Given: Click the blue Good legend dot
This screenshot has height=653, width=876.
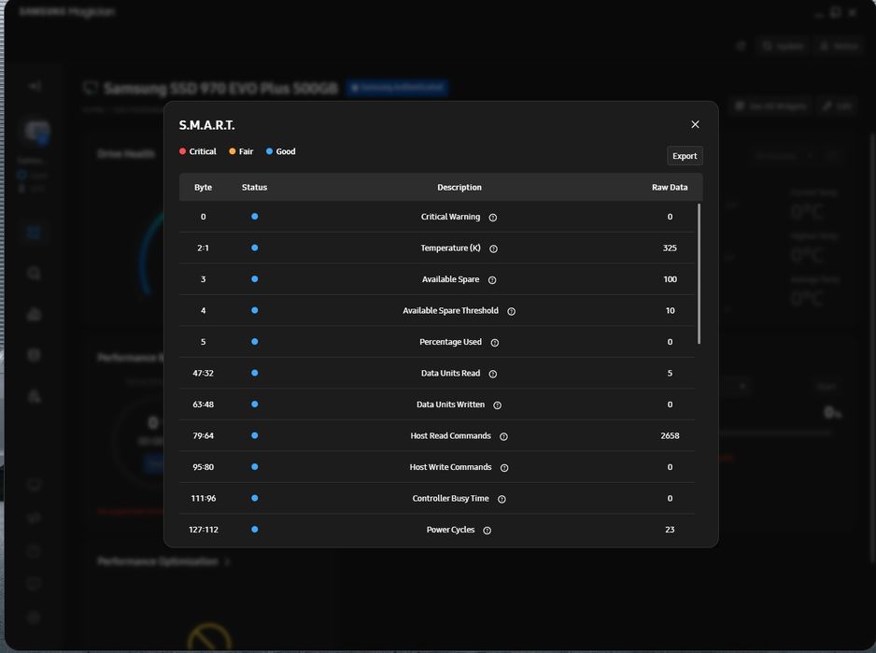Looking at the screenshot, I should (269, 151).
